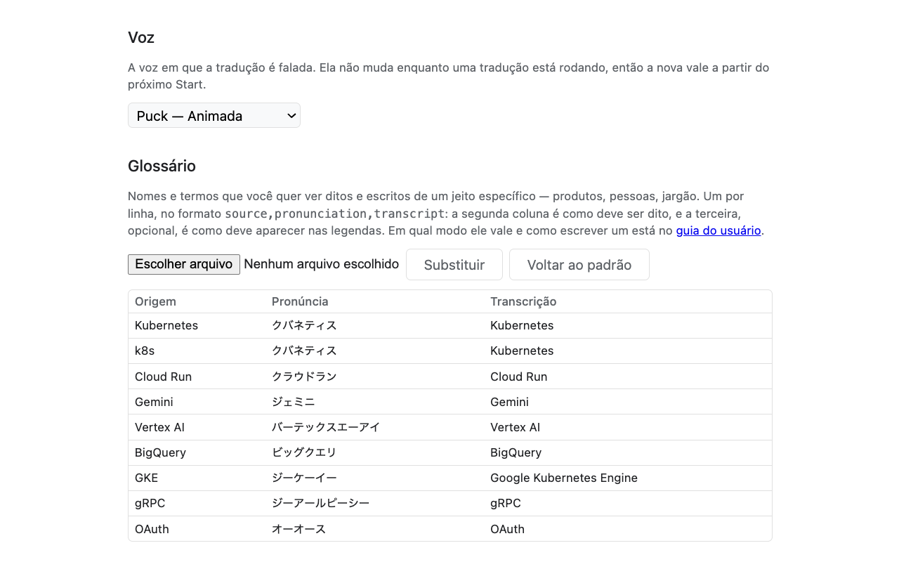The width and height of the screenshot is (899, 562).
Task: Click the Pronúncia column header
Action: pos(300,301)
